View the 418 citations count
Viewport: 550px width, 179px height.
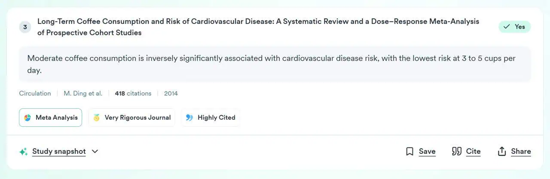[x=133, y=93]
